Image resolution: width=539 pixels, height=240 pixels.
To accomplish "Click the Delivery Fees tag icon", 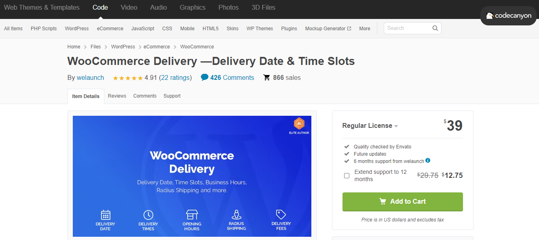I will (x=281, y=215).
